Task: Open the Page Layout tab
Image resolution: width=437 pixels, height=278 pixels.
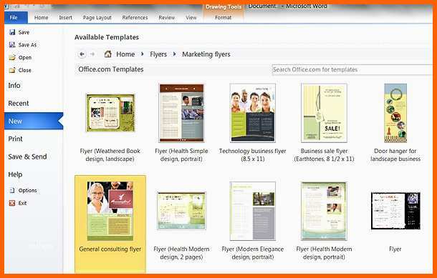Action: 97,18
